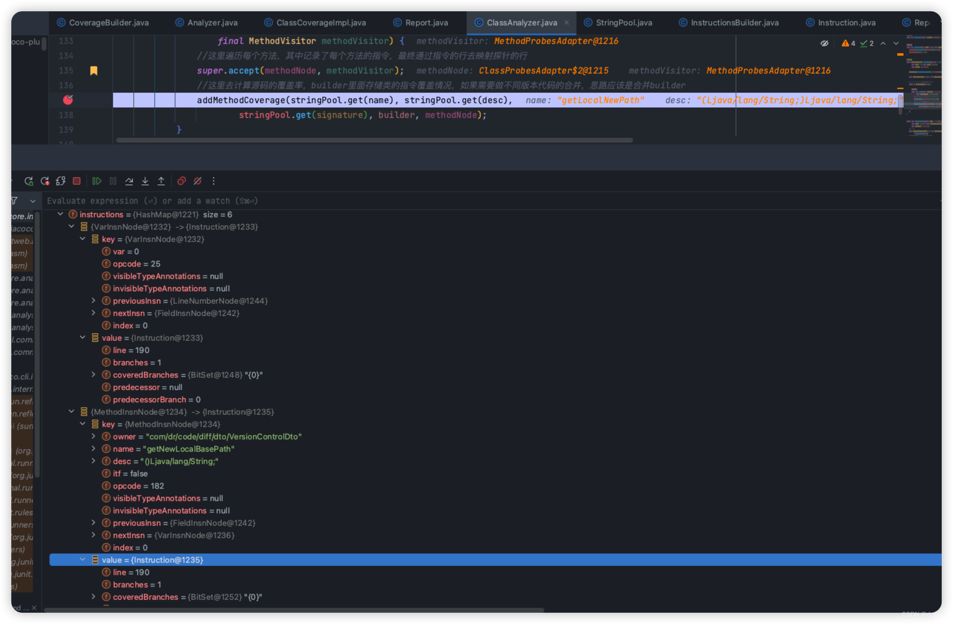Collapse key VarInsnNode@1232 node
The height and width of the screenshot is (624, 953).
pyautogui.click(x=82, y=239)
